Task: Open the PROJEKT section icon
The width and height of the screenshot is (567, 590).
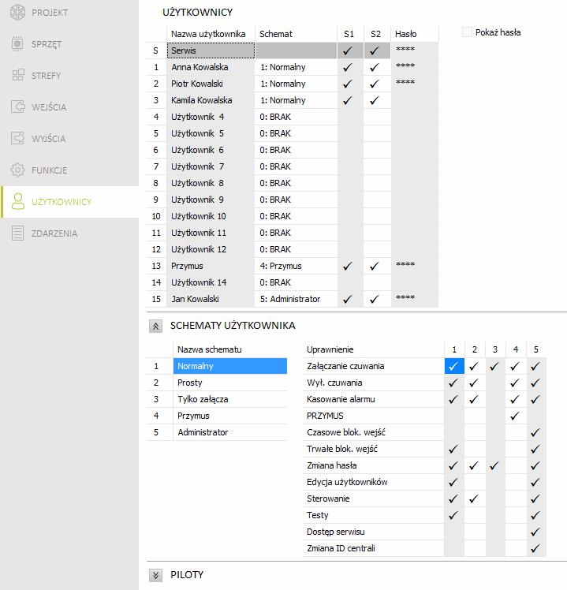Action: (17, 13)
